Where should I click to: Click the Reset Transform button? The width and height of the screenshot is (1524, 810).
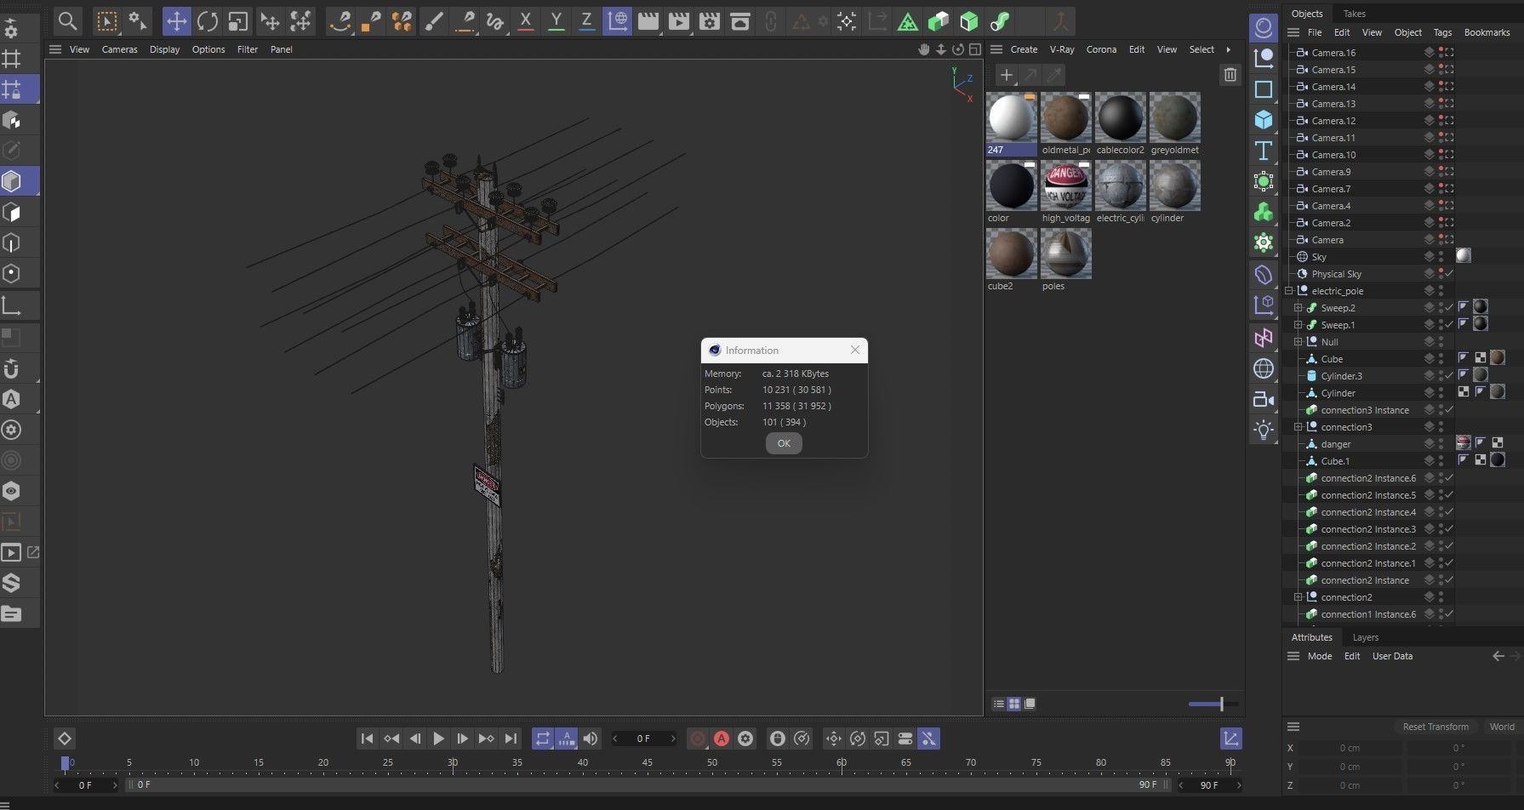tap(1435, 727)
